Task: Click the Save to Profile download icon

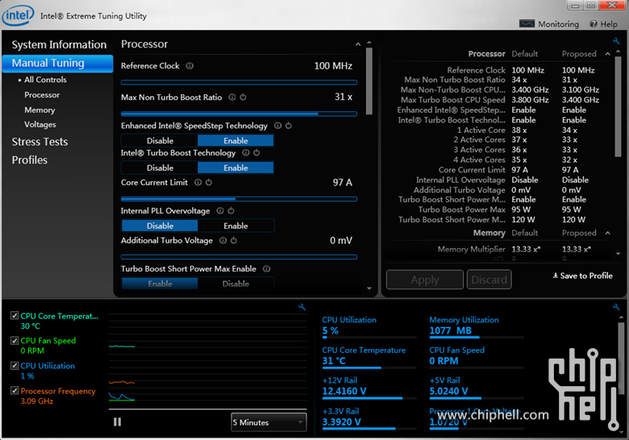Action: (555, 276)
